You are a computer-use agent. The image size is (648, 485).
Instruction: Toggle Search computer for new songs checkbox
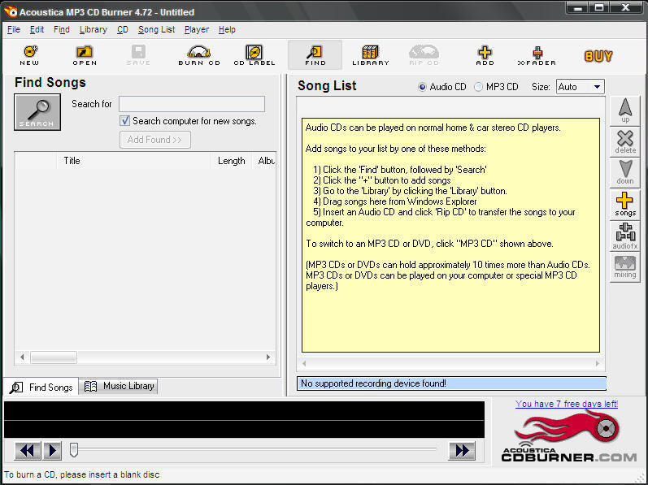[x=125, y=121]
